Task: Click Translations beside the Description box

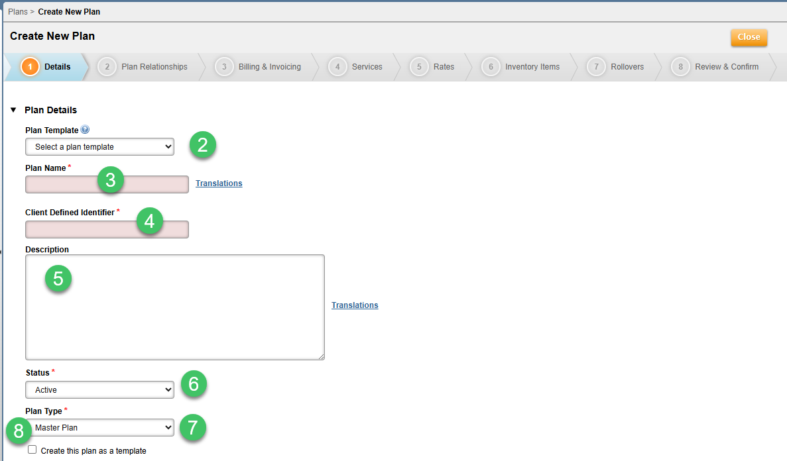Action: click(x=355, y=305)
